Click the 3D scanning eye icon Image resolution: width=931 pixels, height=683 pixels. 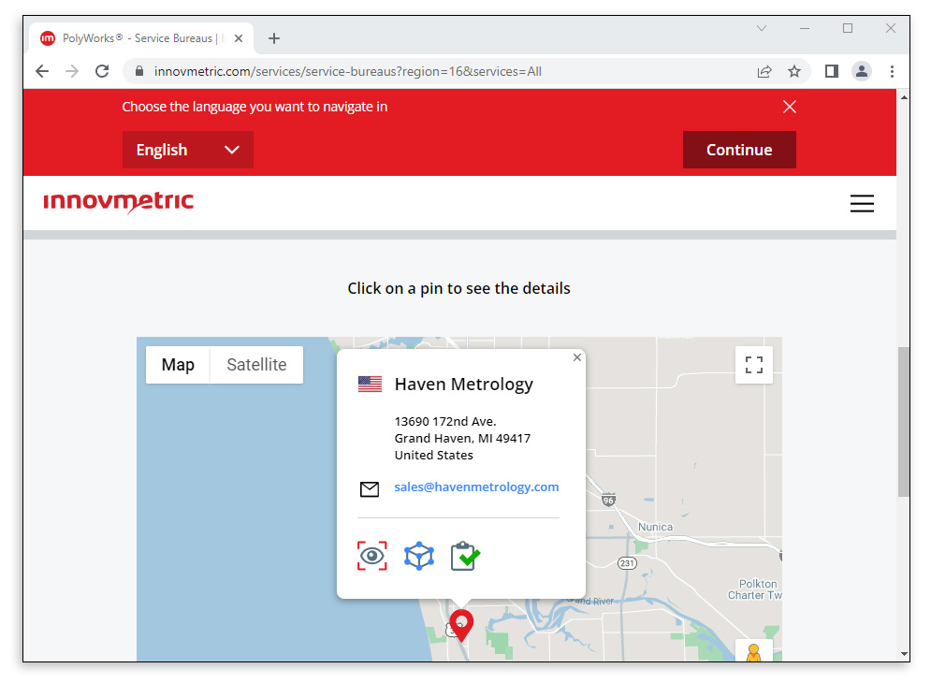[372, 556]
